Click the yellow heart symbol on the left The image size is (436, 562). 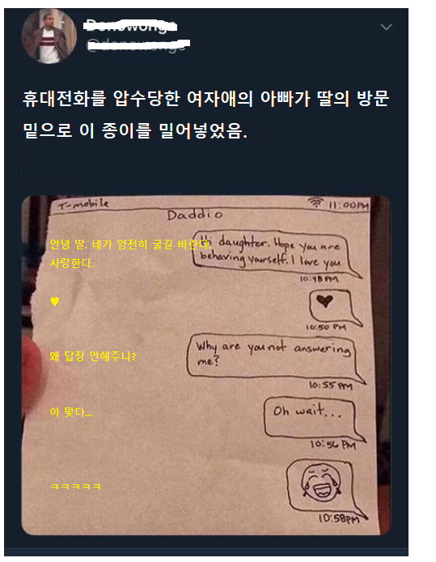55,301
